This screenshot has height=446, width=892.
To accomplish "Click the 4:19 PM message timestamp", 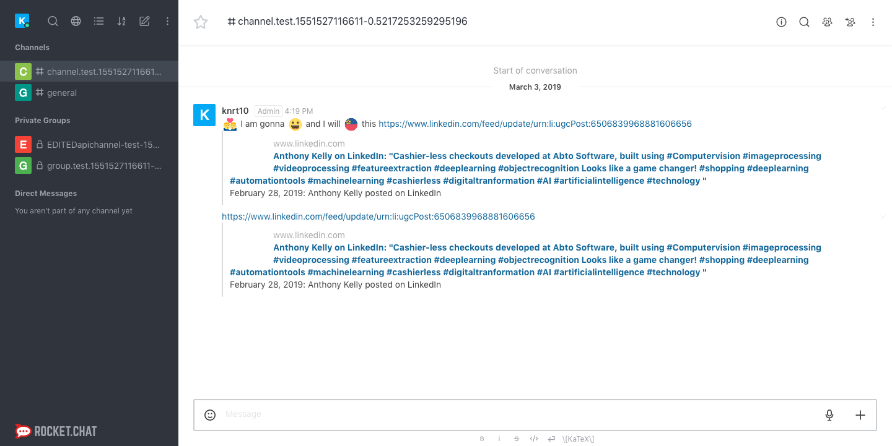I will pos(299,111).
